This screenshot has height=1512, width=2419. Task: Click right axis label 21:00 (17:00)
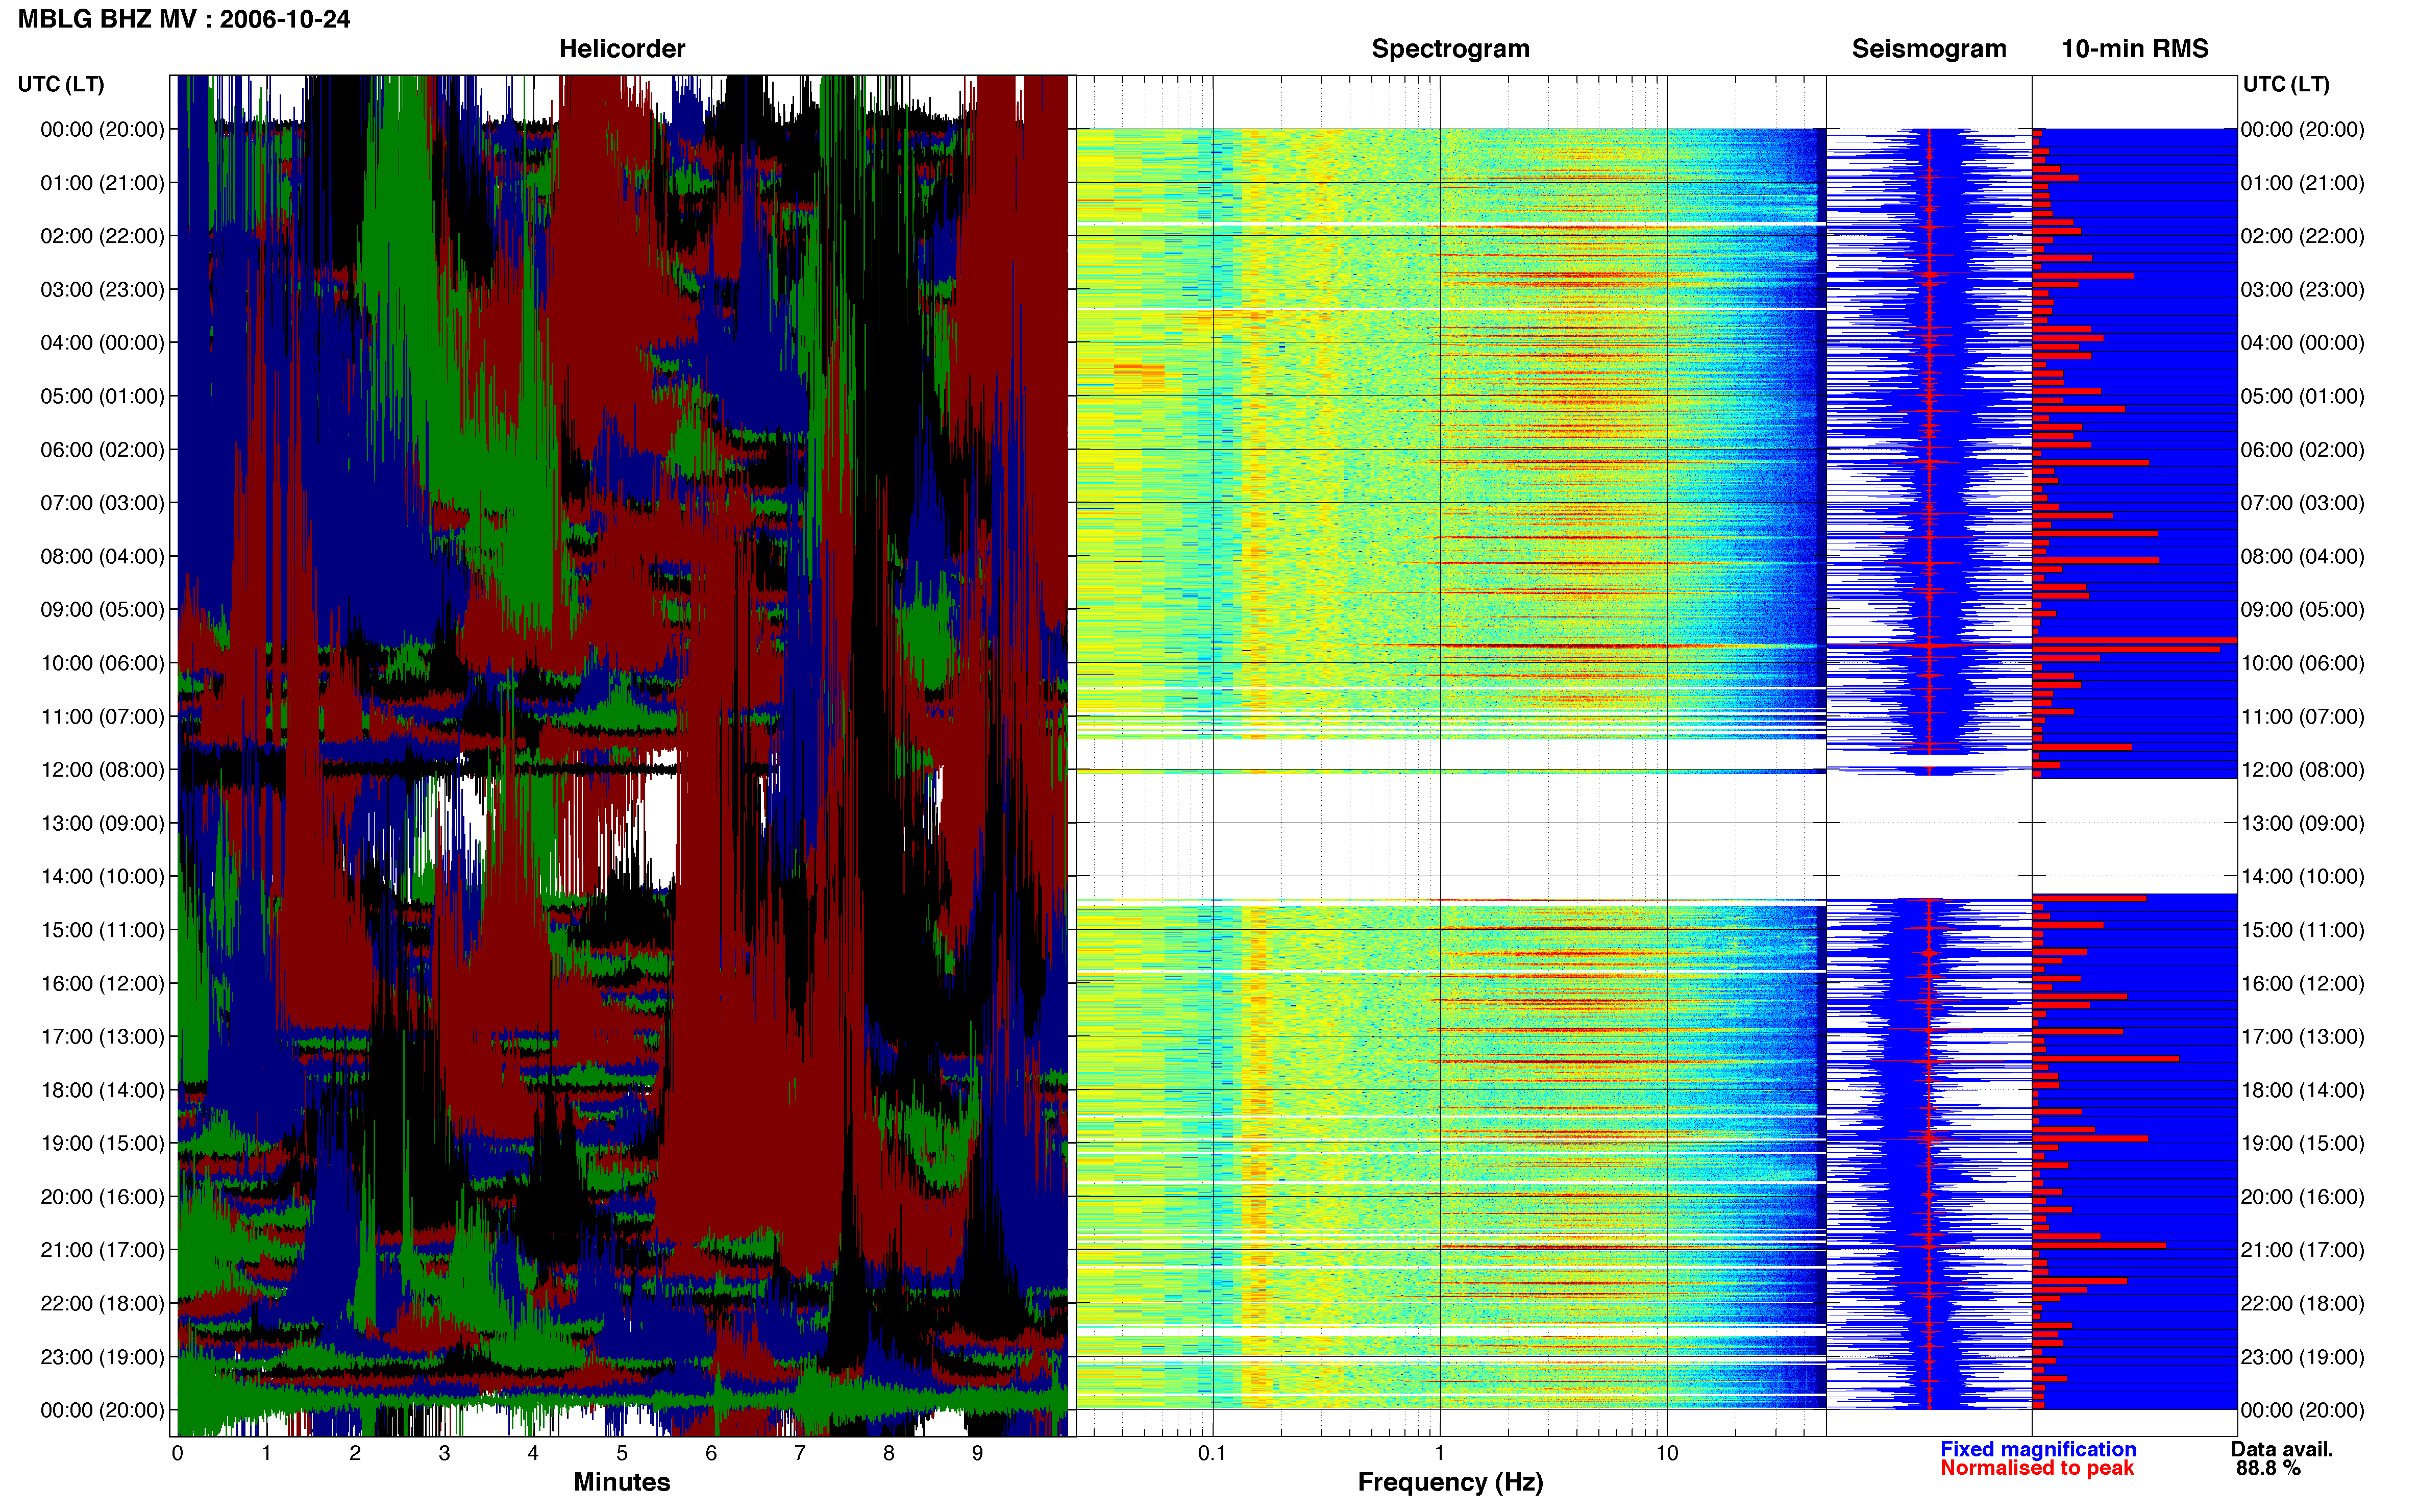click(x=2302, y=1250)
